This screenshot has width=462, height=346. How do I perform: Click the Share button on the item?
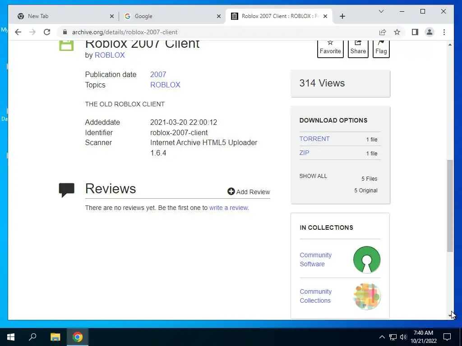coord(358,49)
